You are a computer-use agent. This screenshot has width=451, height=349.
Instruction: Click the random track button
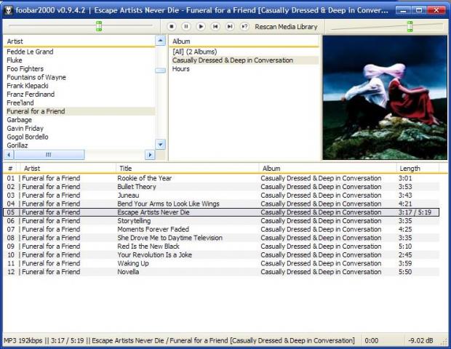[244, 26]
